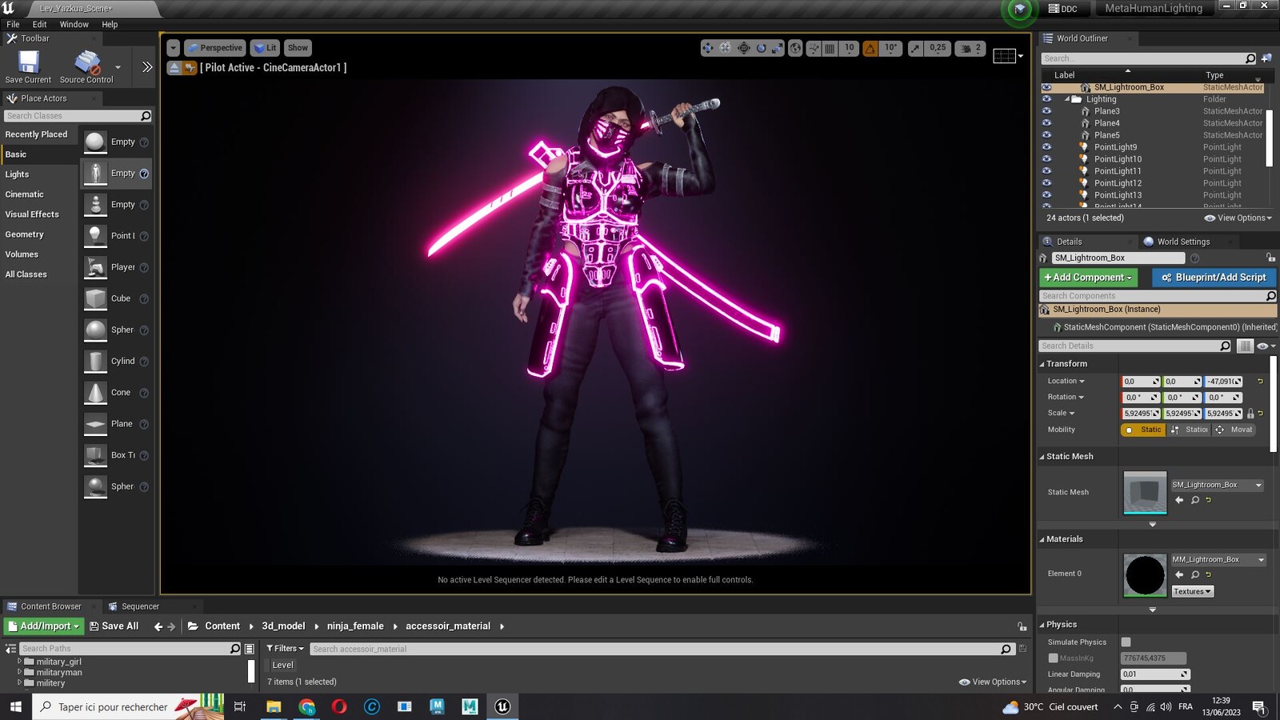Select the Lights category in Place Actors
The width and height of the screenshot is (1280, 720).
pyautogui.click(x=17, y=174)
